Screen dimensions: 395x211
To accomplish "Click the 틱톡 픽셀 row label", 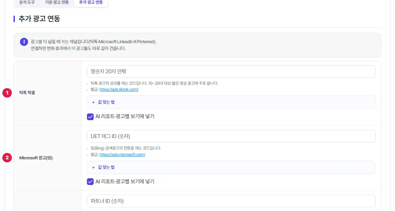I will coord(27,93).
